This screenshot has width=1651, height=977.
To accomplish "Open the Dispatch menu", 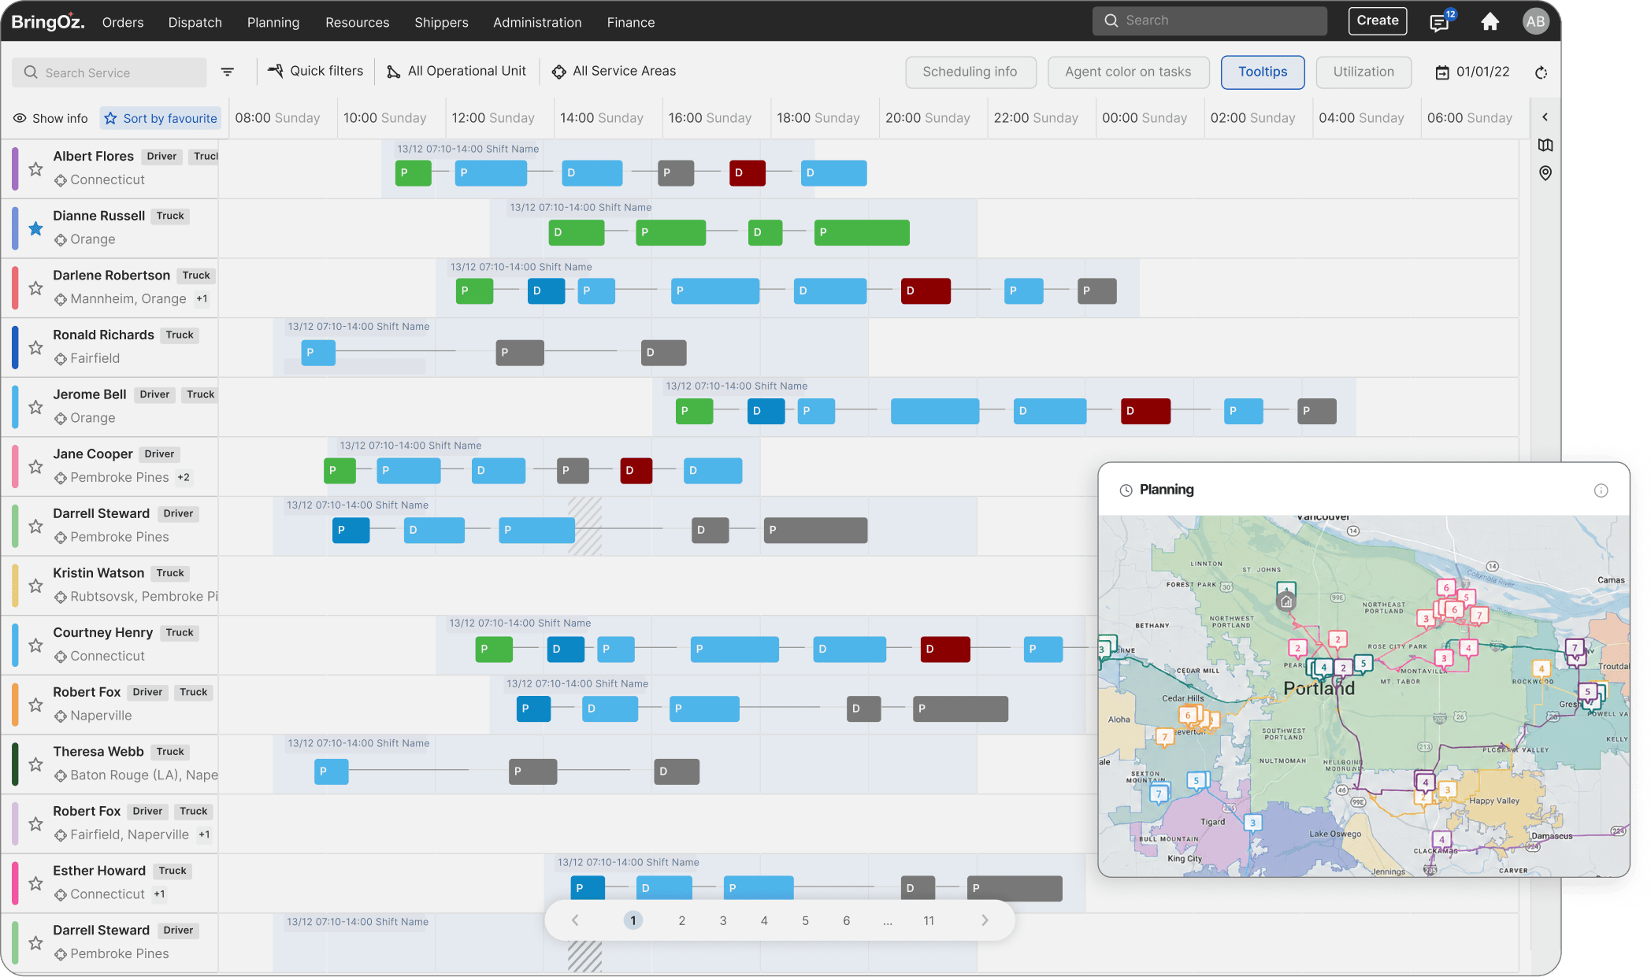I will (x=195, y=22).
